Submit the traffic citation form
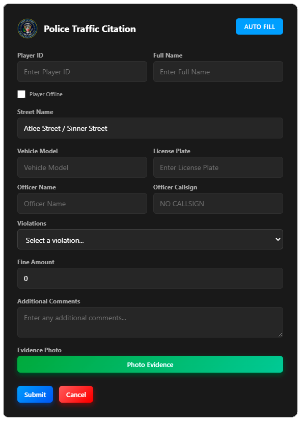 [x=35, y=395]
